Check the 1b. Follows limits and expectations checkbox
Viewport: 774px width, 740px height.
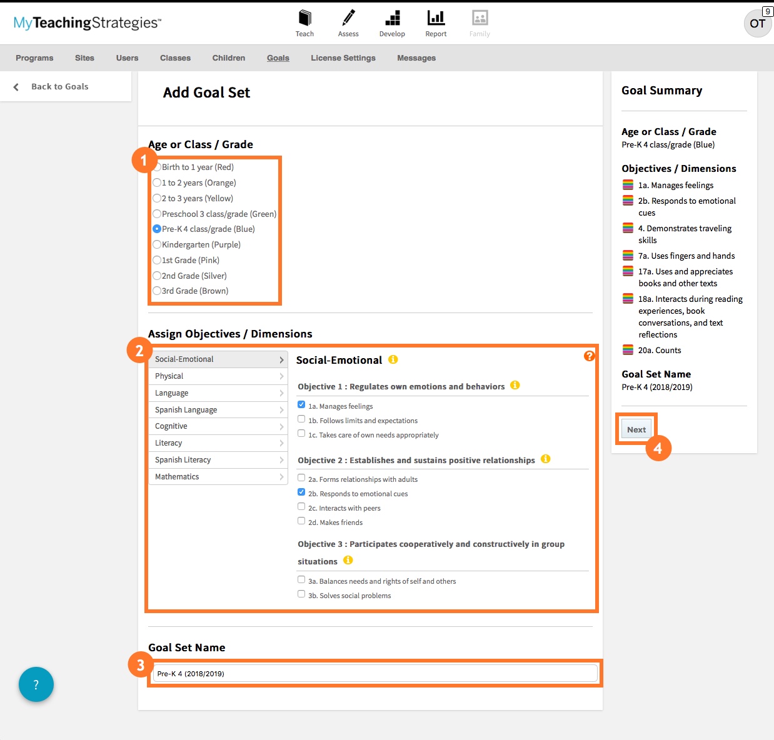click(x=301, y=419)
